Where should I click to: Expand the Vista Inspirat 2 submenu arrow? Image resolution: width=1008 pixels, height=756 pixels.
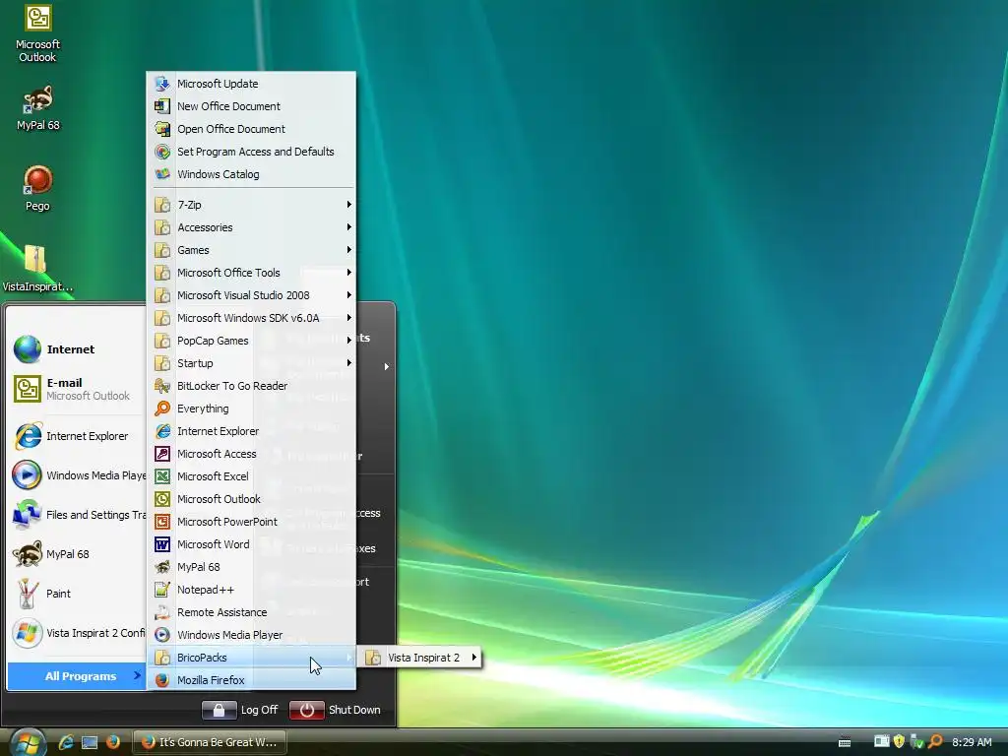474,657
